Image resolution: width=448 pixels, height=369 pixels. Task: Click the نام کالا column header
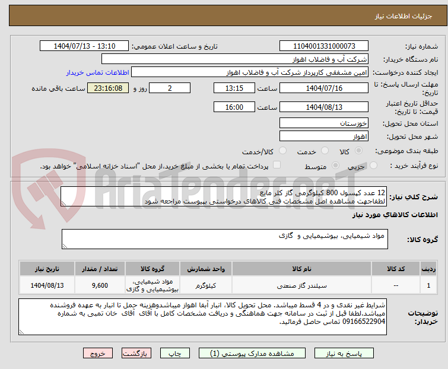pyautogui.click(x=301, y=269)
